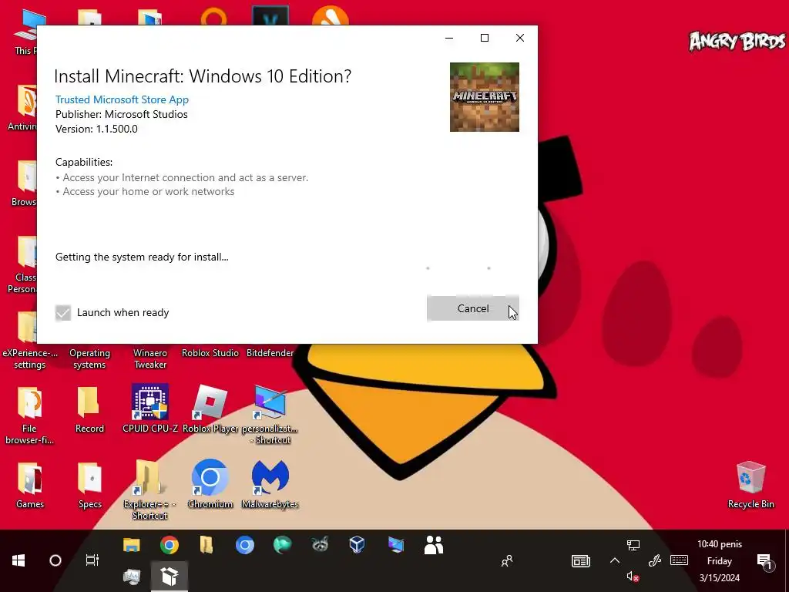Launch VirtualBox cube icon in taskbar
The image size is (789, 592).
point(358,545)
